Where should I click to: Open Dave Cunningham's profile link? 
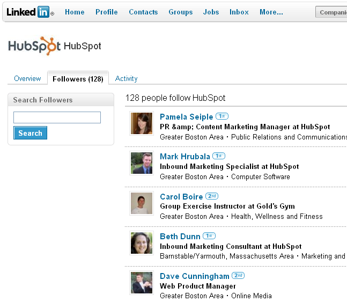195,276
